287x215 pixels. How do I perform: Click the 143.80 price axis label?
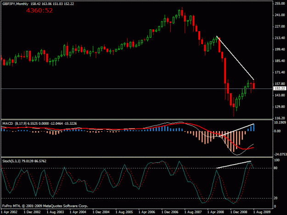pyautogui.click(x=280, y=95)
